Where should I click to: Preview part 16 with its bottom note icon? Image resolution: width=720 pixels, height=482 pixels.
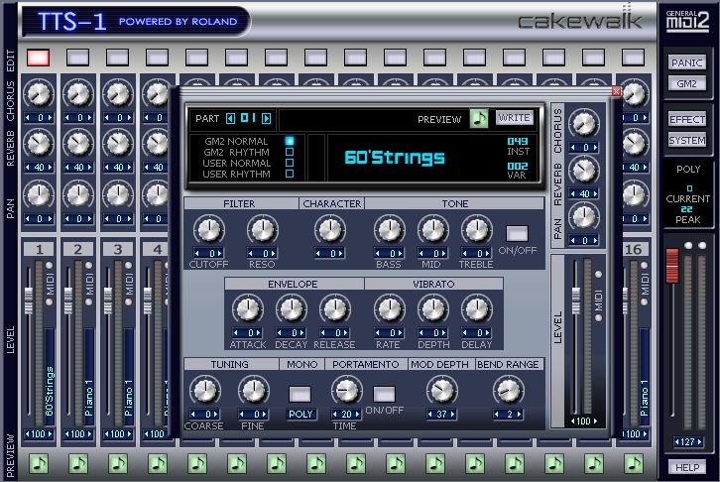(x=634, y=463)
